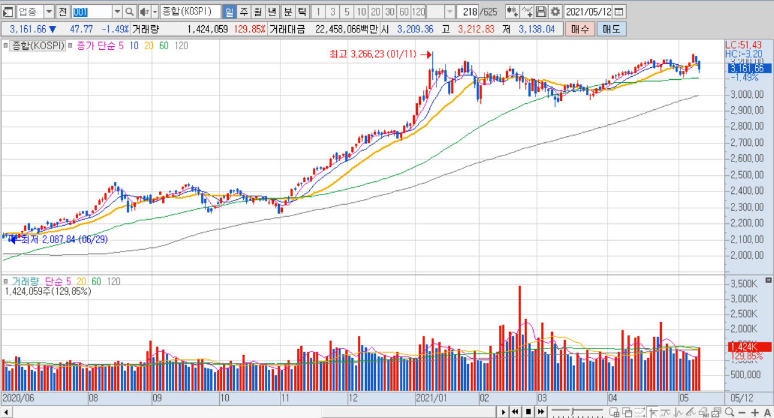The height and width of the screenshot is (418, 774).
Task: Click the 매수 buy button
Action: tap(580, 29)
